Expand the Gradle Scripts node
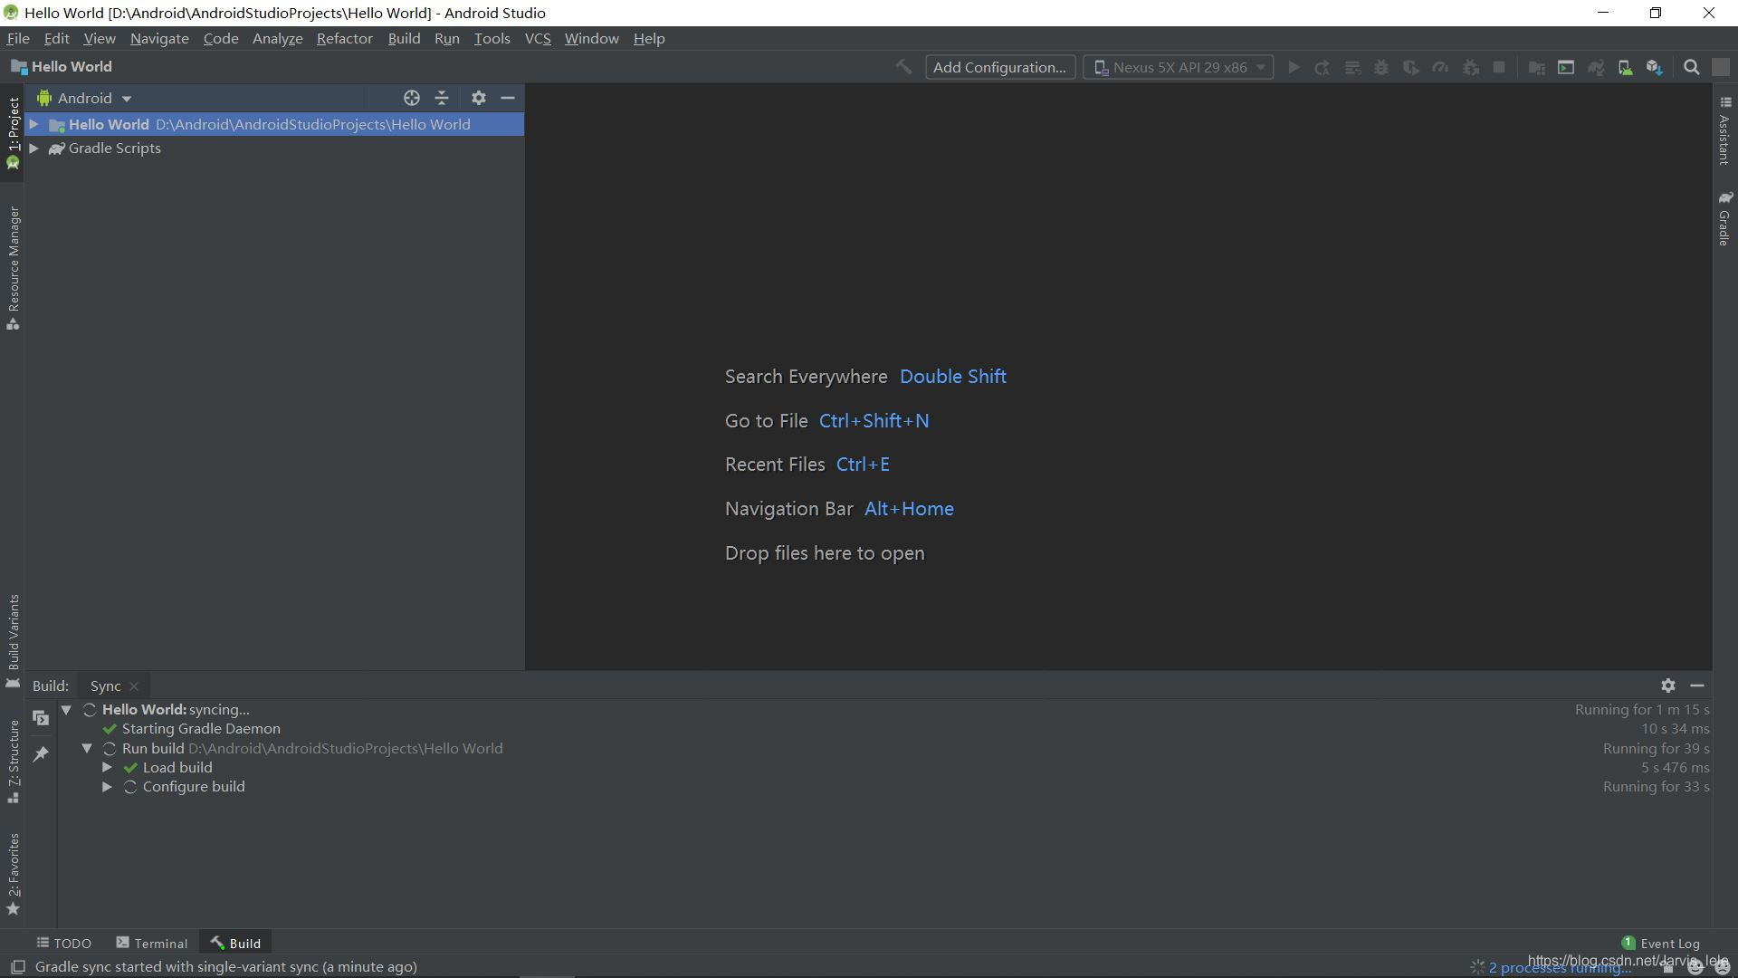 point(33,149)
